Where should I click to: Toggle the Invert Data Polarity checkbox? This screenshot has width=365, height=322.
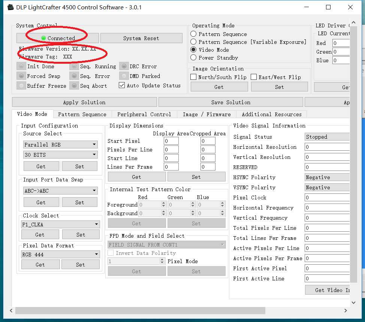(x=111, y=253)
